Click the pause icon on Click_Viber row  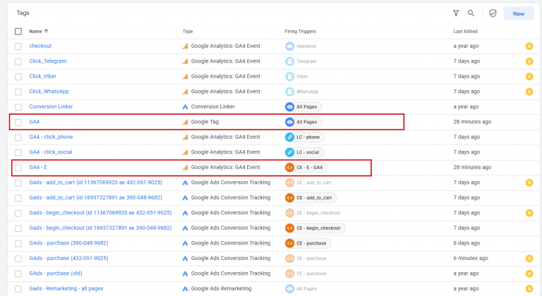point(529,76)
